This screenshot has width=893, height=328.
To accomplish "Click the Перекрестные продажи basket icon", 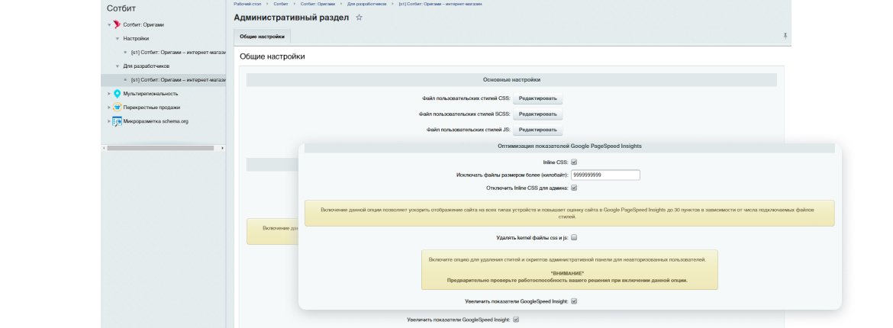I will 117,107.
